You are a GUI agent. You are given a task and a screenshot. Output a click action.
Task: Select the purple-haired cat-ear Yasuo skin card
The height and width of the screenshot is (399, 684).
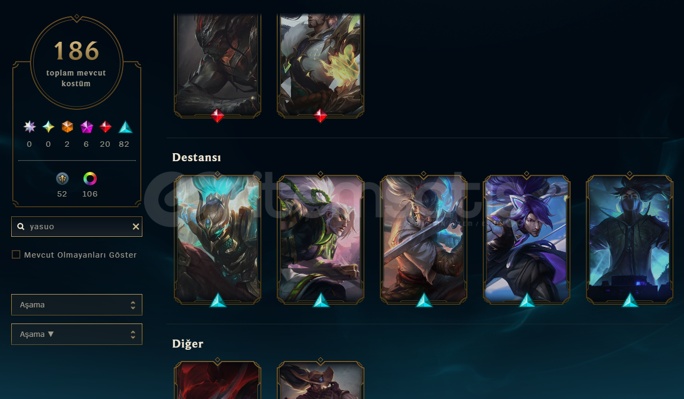click(527, 239)
